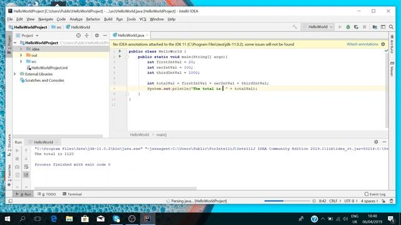401x225 pixels.
Task: Toggle the Structure side tool window stripe
Action: click(x=9, y=145)
